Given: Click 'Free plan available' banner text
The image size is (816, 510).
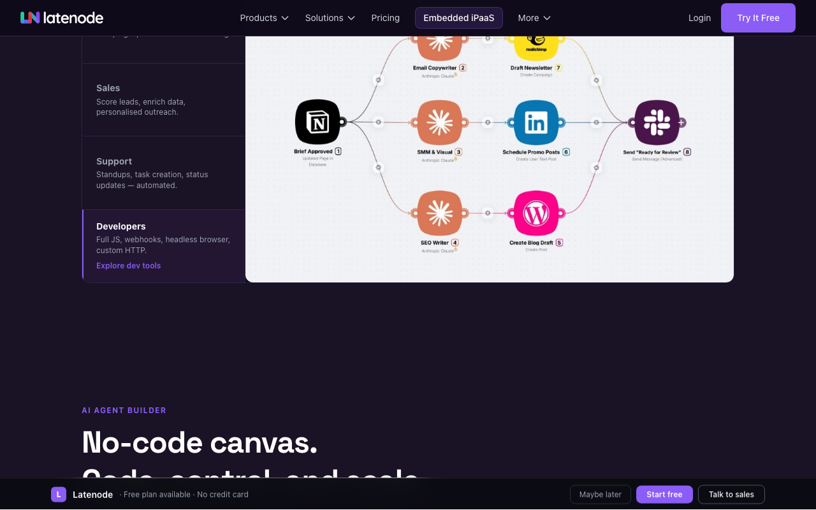Looking at the screenshot, I should 157,495.
